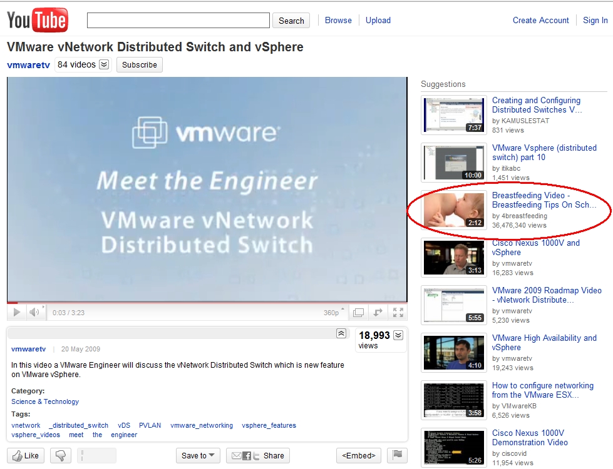Click the vsphere_videos tag

36,435
